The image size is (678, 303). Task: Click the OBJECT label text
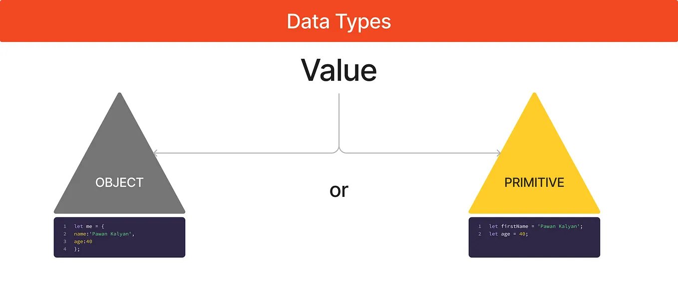pyautogui.click(x=119, y=182)
